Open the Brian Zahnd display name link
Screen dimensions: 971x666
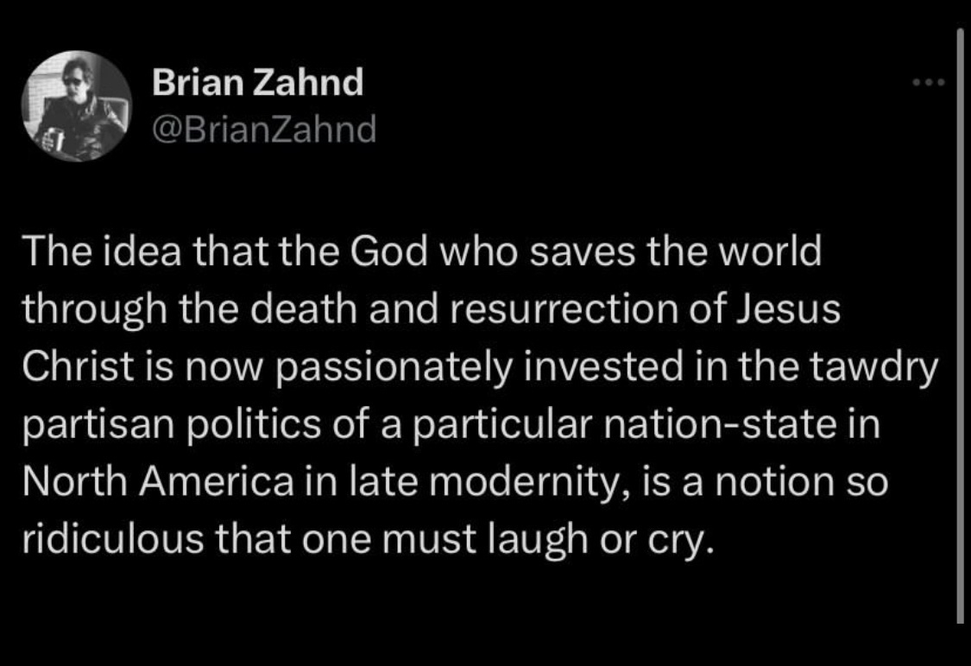coord(257,82)
